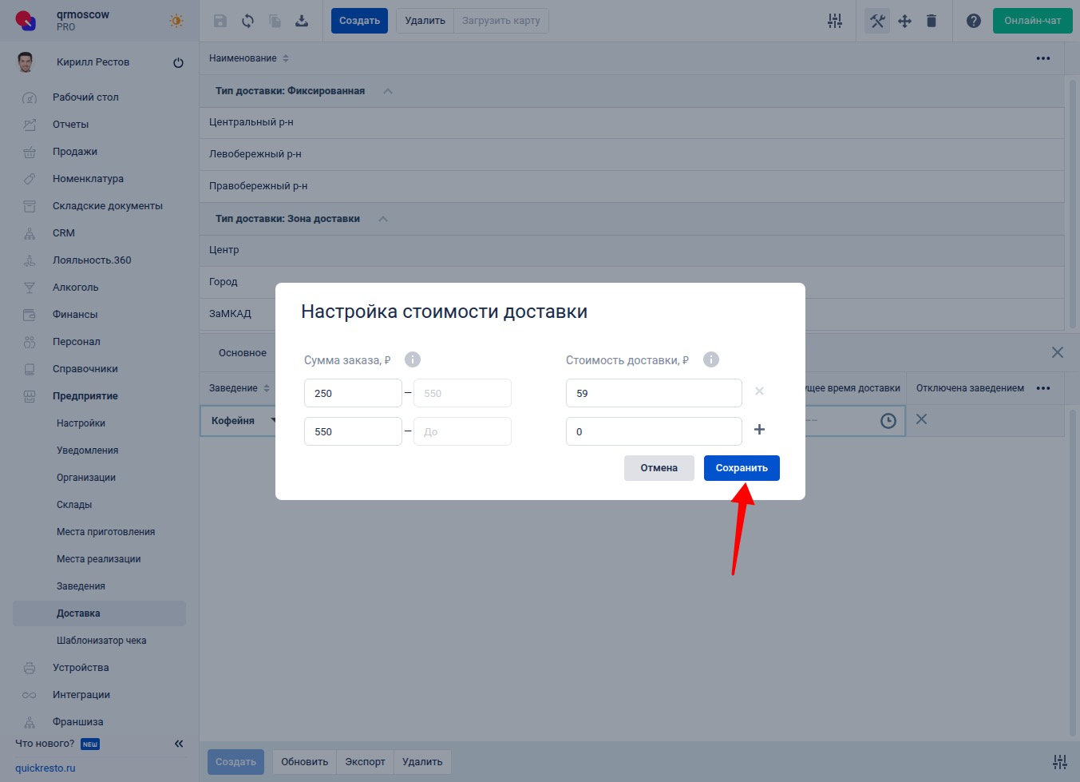Viewport: 1080px width, 782px height.
Task: Collapse the Тип доставки: Фиксированная group
Action: (388, 91)
